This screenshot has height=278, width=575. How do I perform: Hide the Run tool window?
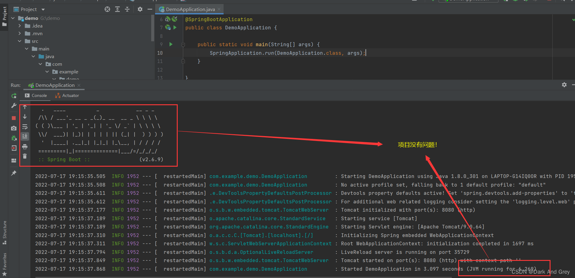coord(573,85)
